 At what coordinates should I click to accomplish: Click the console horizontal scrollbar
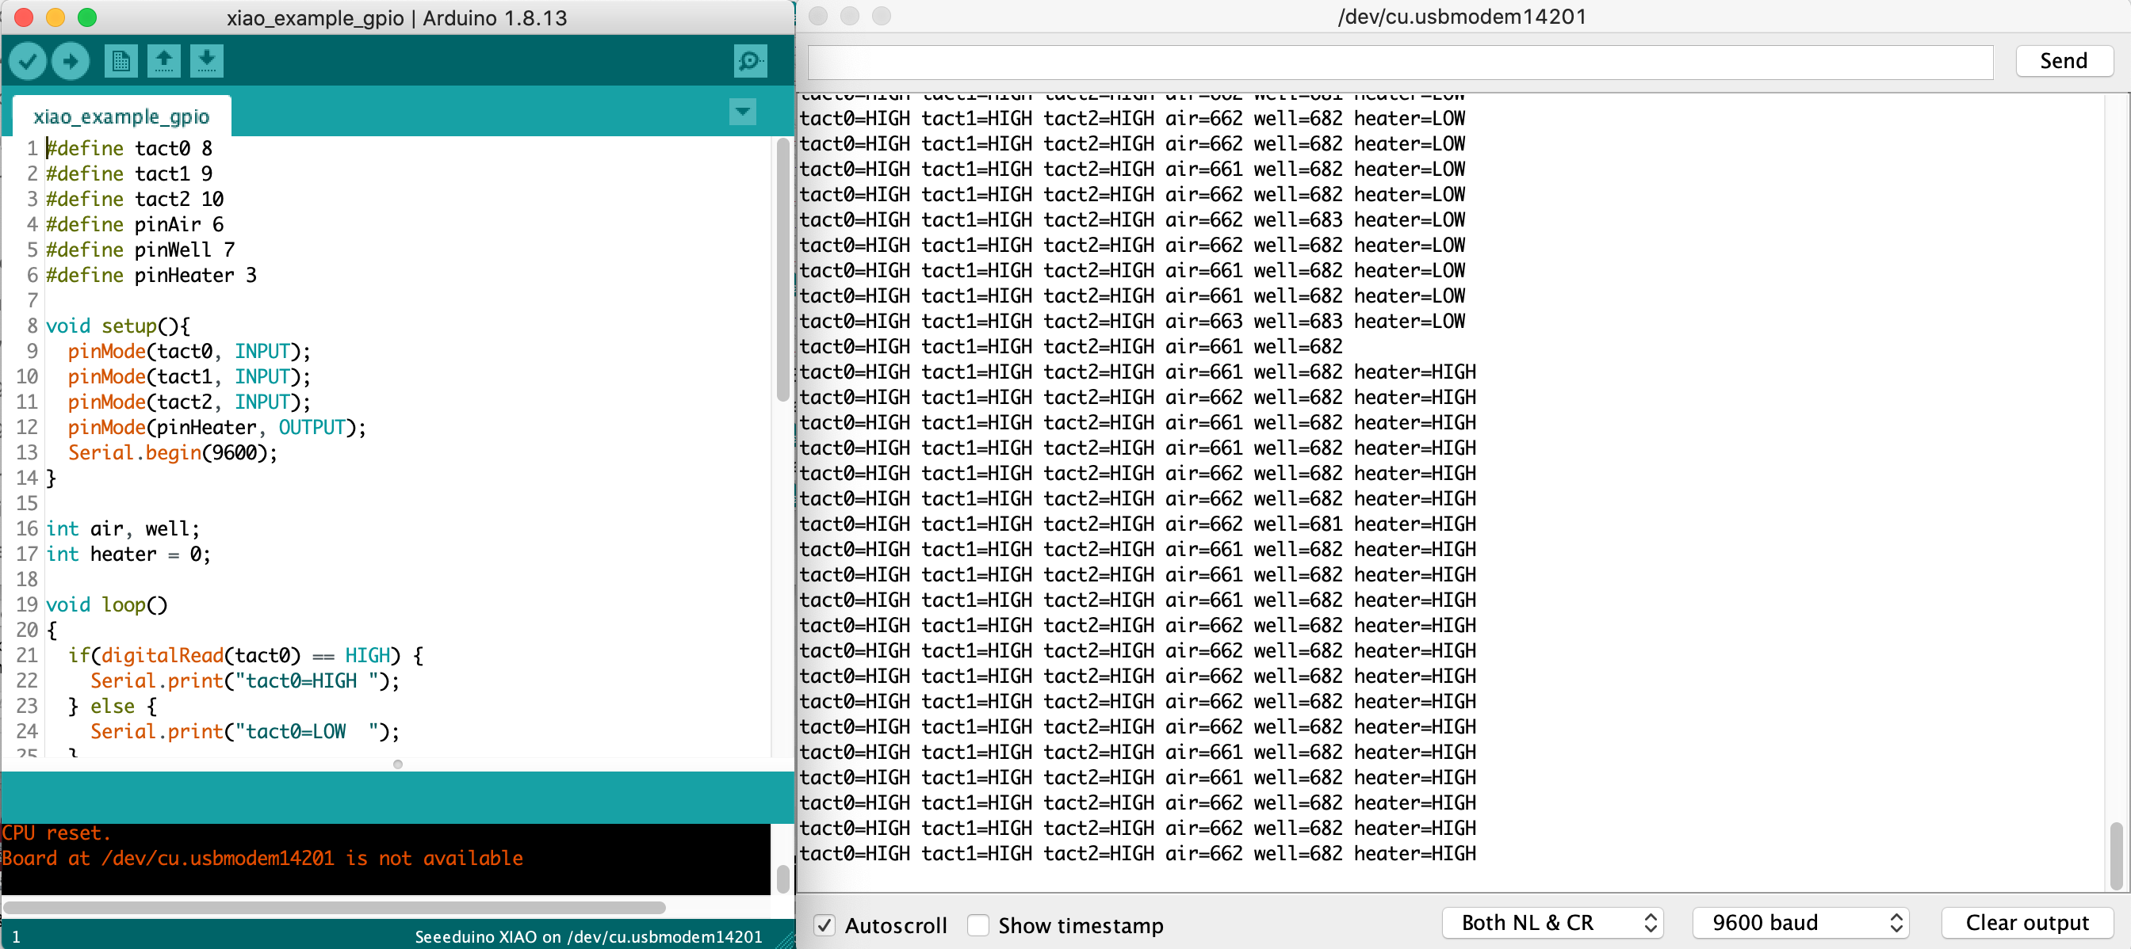335,908
